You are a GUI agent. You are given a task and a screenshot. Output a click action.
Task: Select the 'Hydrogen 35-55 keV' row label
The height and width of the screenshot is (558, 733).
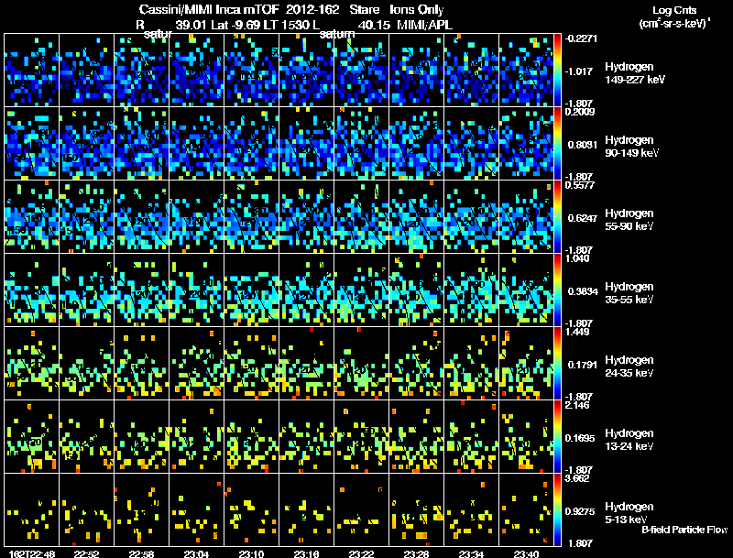pyautogui.click(x=629, y=293)
